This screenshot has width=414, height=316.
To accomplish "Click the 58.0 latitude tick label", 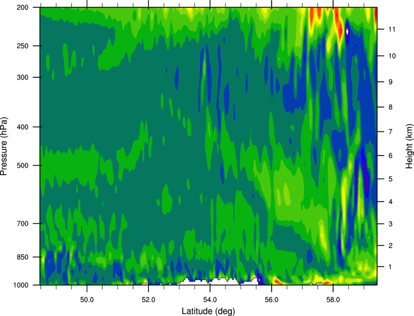I will pos(333,300).
